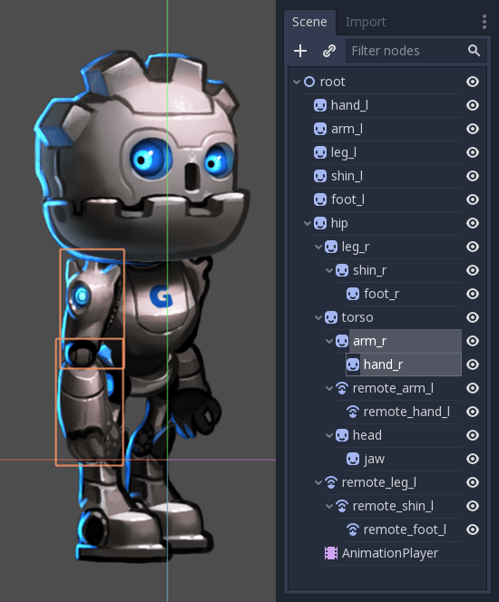Hide the torso node
This screenshot has width=499, height=602.
pos(473,317)
